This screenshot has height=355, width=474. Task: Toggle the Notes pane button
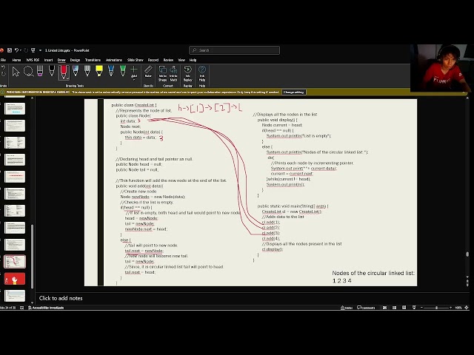347,308
